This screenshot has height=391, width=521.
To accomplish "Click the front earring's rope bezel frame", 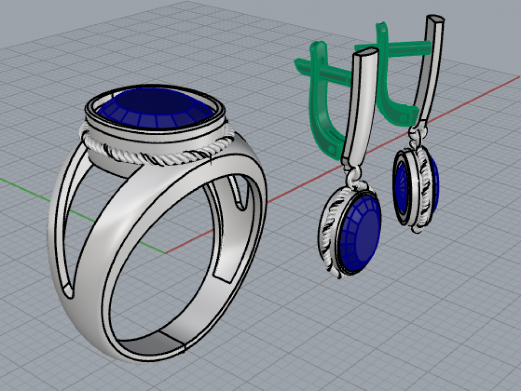I will pos(329,234).
